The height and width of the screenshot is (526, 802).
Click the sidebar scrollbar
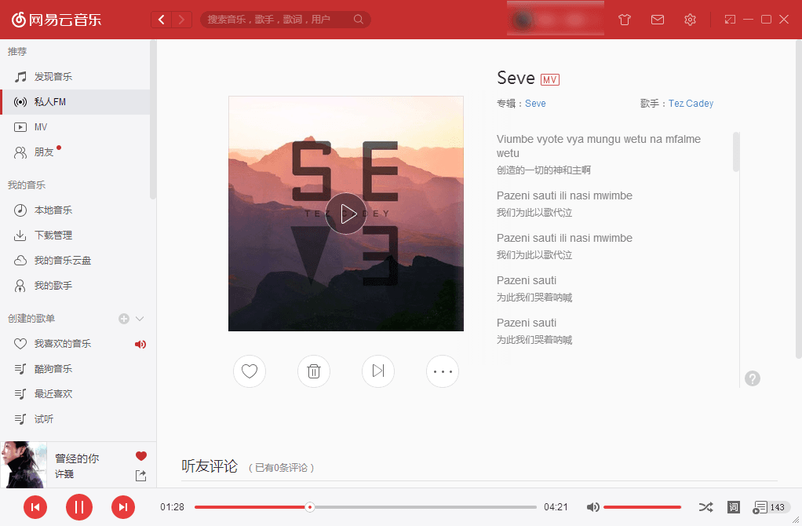(x=152, y=120)
